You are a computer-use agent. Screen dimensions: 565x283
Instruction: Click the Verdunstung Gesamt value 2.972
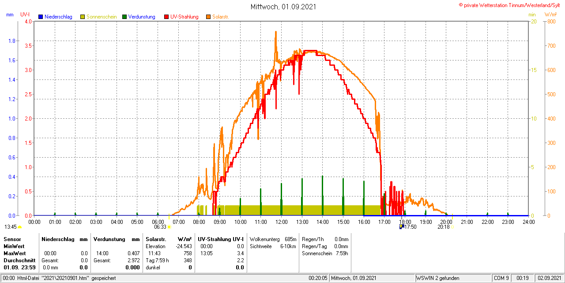[x=134, y=260]
